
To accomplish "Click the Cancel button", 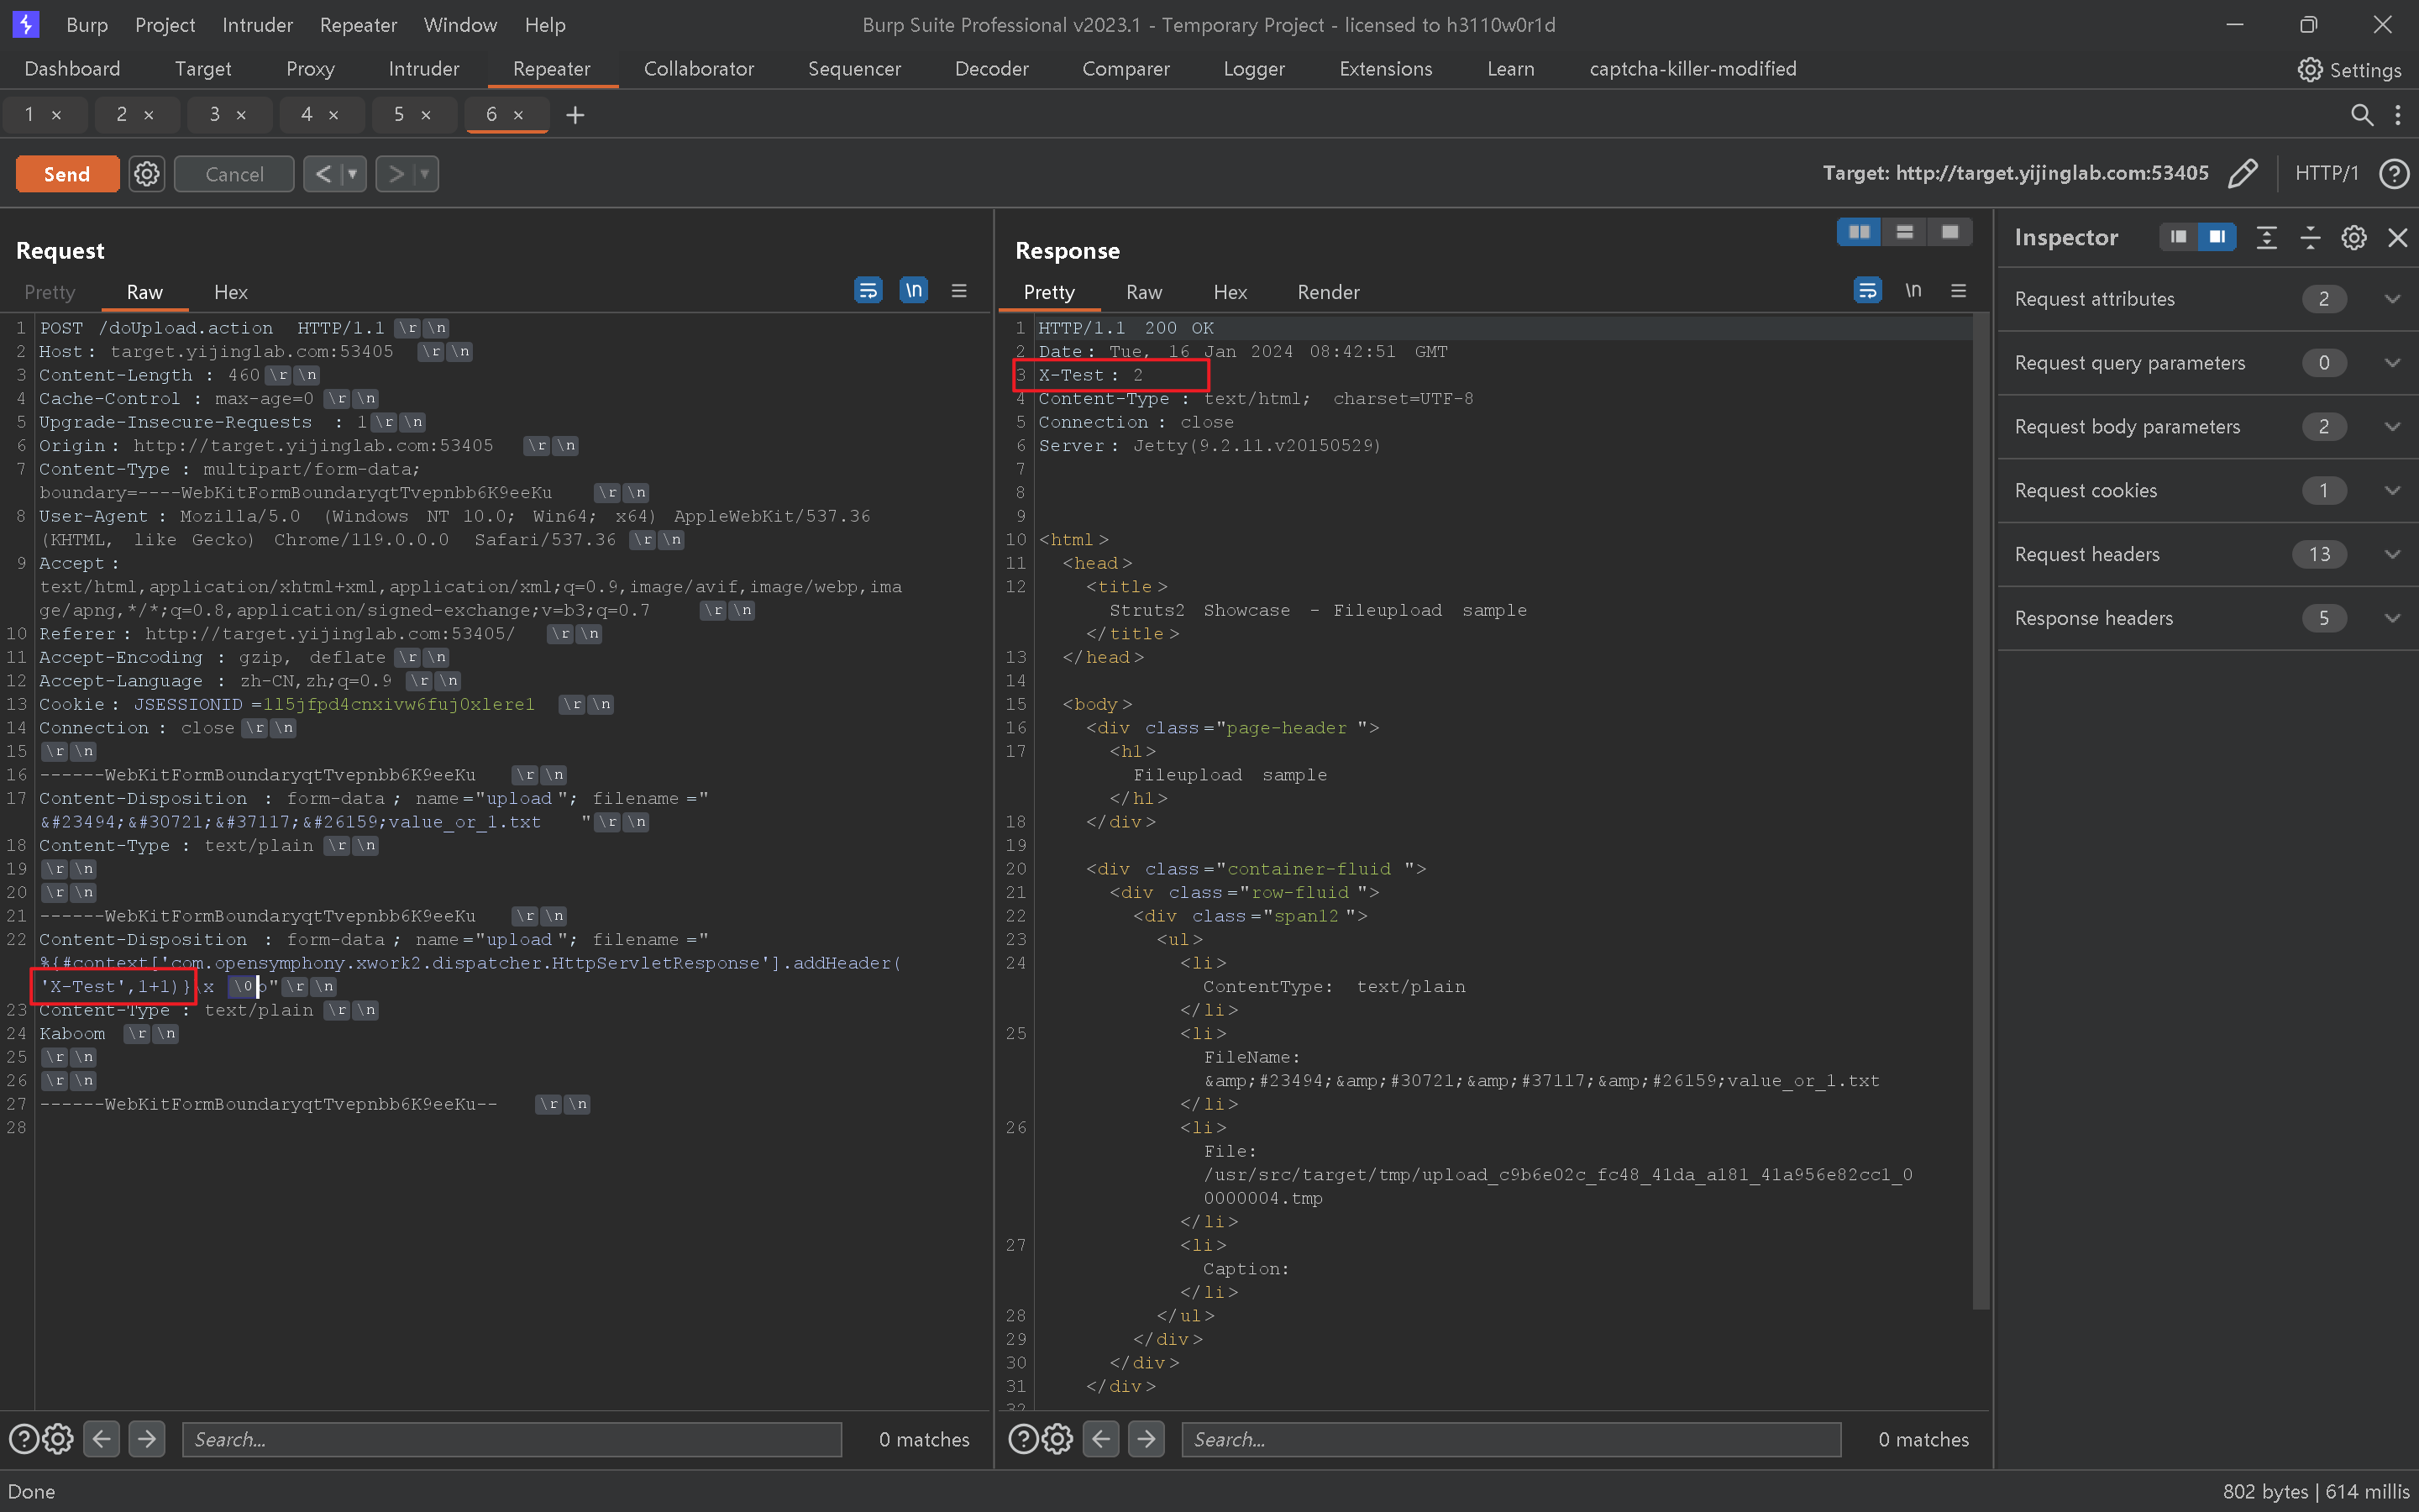I will click(234, 174).
